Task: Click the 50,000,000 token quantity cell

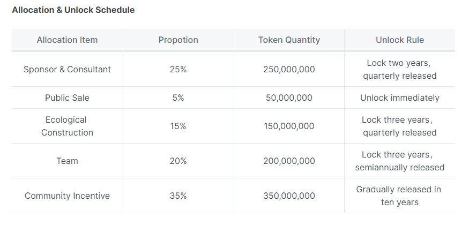Action: coord(289,98)
